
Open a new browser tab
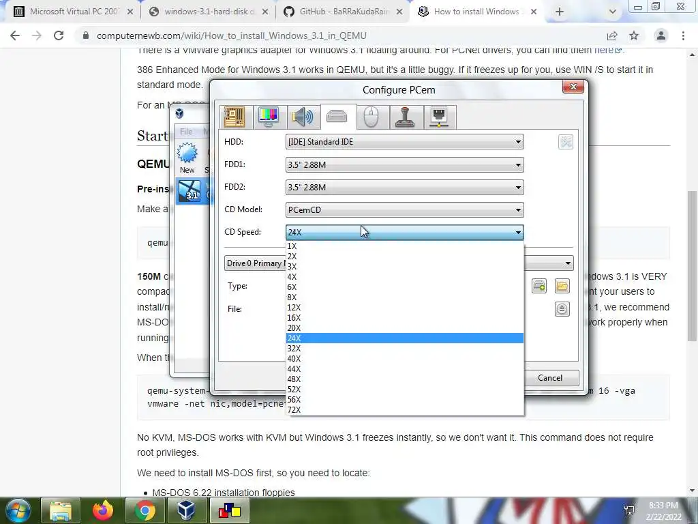pyautogui.click(x=560, y=12)
